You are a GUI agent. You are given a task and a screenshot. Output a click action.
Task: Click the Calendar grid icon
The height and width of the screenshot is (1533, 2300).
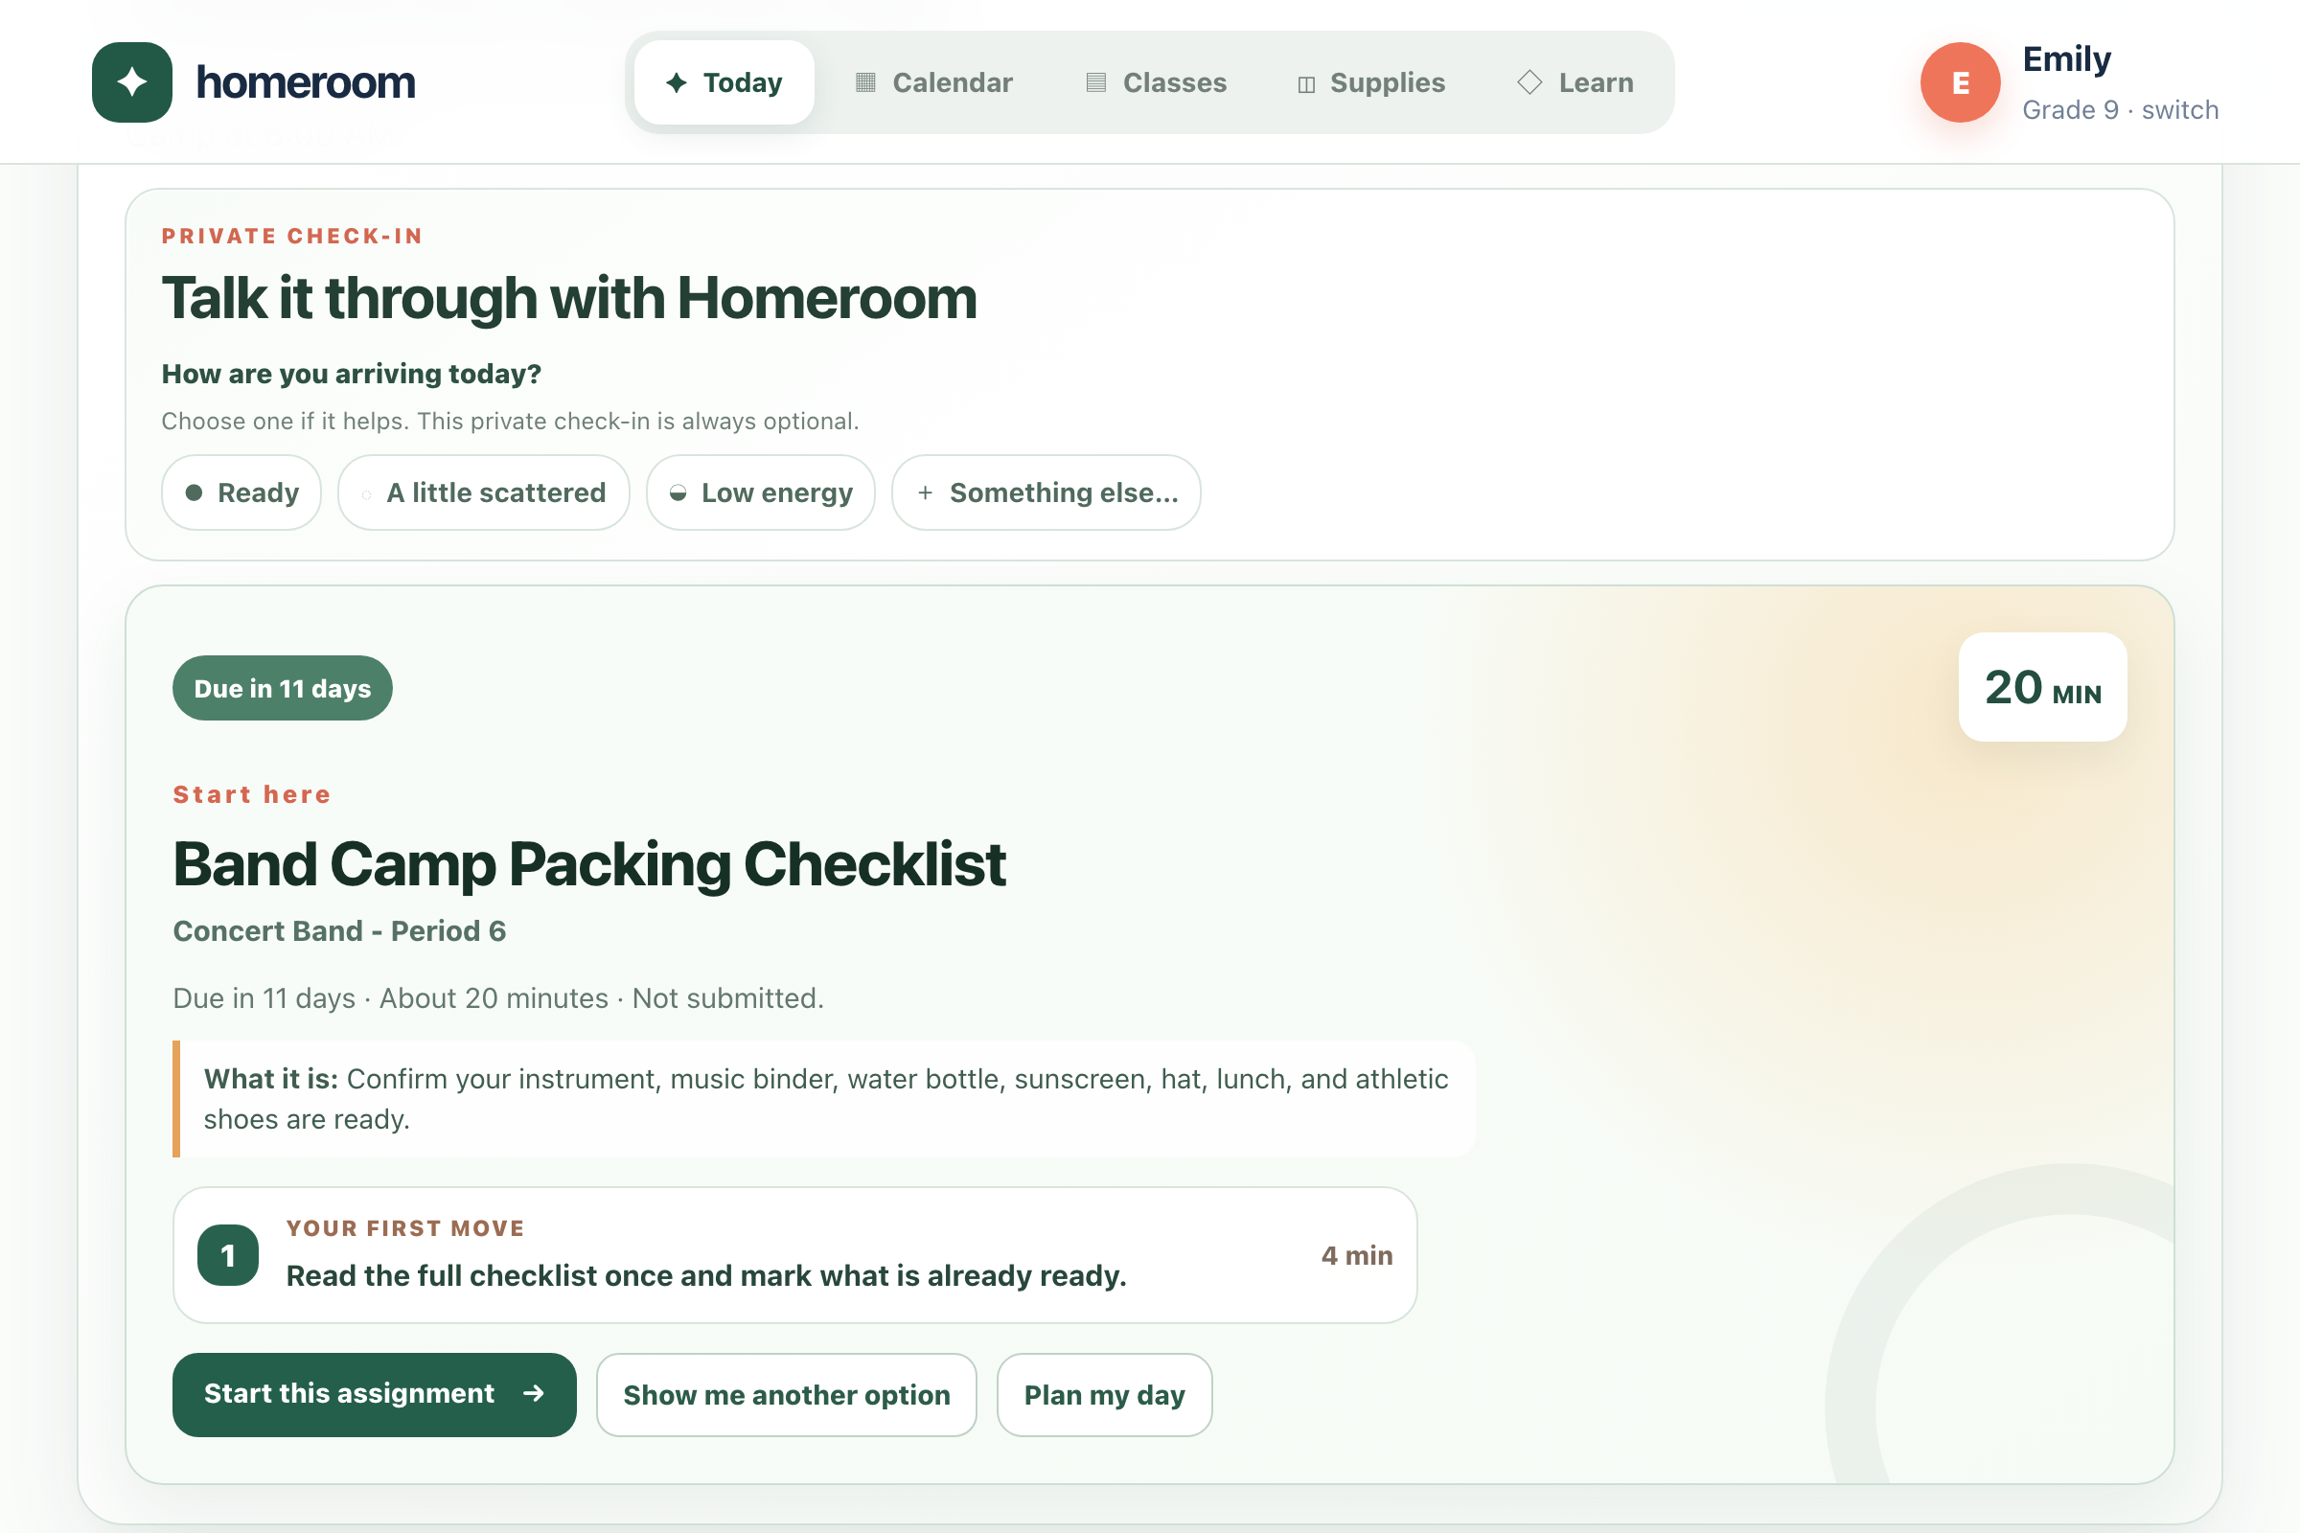tap(865, 83)
